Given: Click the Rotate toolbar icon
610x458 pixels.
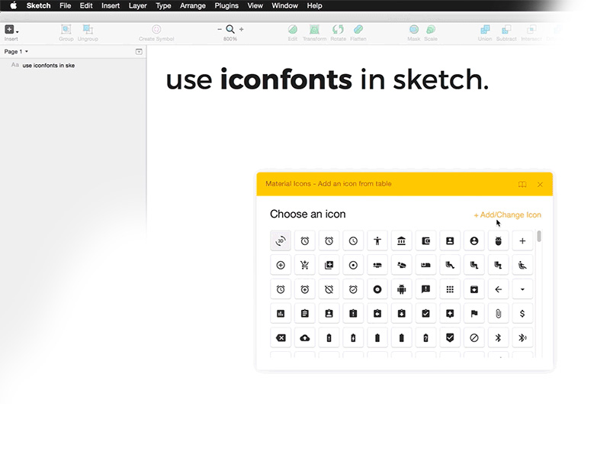Looking at the screenshot, I should 338,33.
